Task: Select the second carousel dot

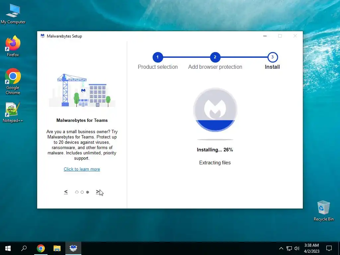Action: 82,192
